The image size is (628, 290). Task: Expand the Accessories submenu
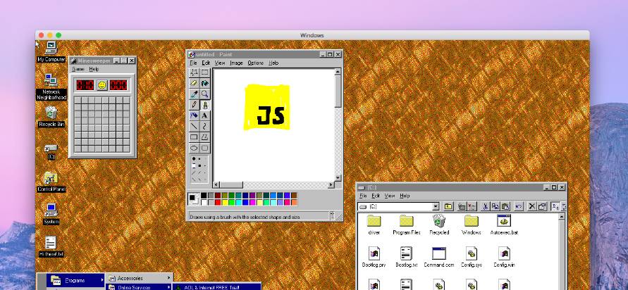click(139, 277)
